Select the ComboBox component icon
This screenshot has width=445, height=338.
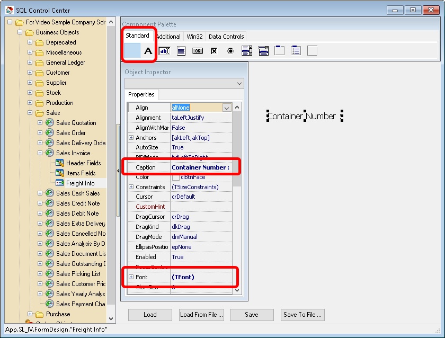263,51
